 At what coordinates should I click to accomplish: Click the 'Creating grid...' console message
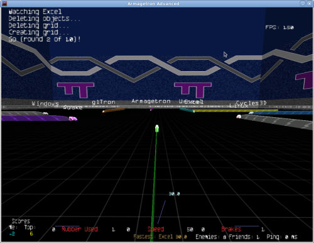point(39,33)
